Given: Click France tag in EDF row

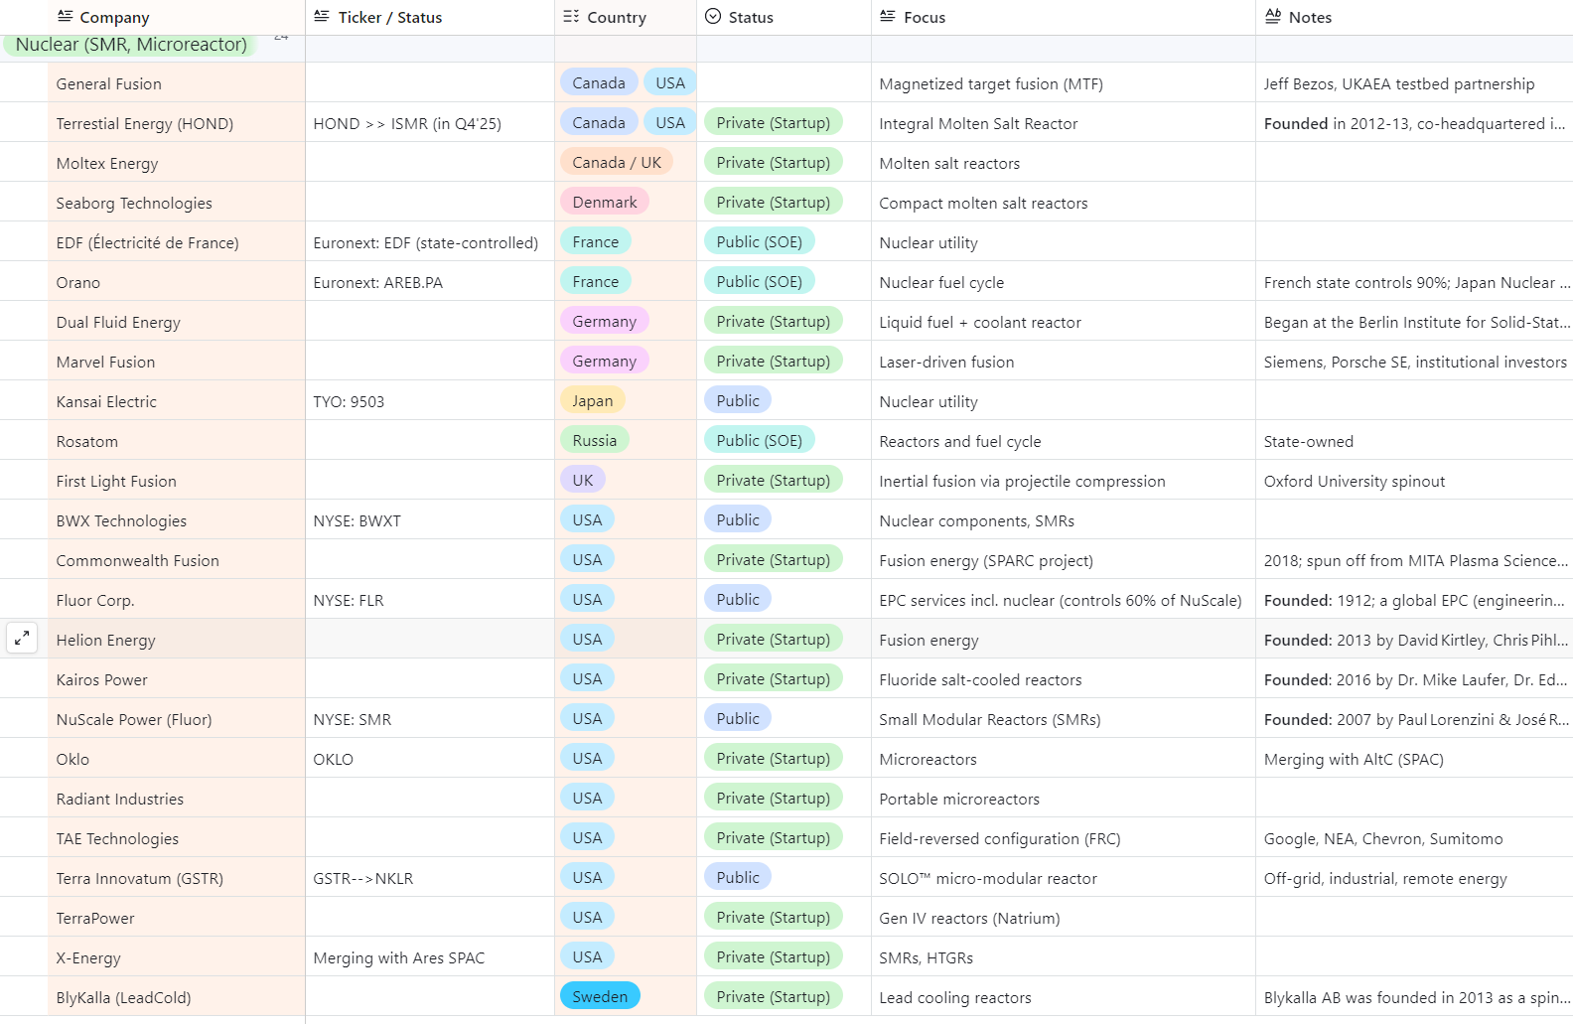Looking at the screenshot, I should (596, 241).
